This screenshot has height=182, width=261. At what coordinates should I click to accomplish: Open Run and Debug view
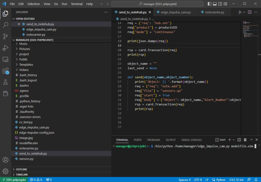(x=6, y=48)
